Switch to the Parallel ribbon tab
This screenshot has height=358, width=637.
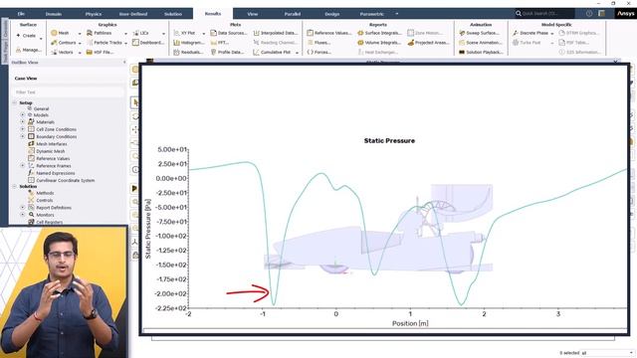pyautogui.click(x=292, y=13)
